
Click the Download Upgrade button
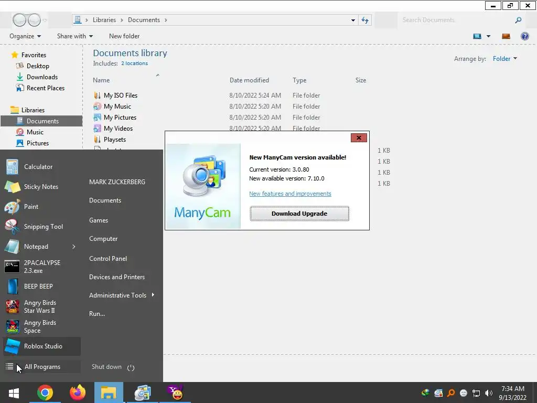299,214
